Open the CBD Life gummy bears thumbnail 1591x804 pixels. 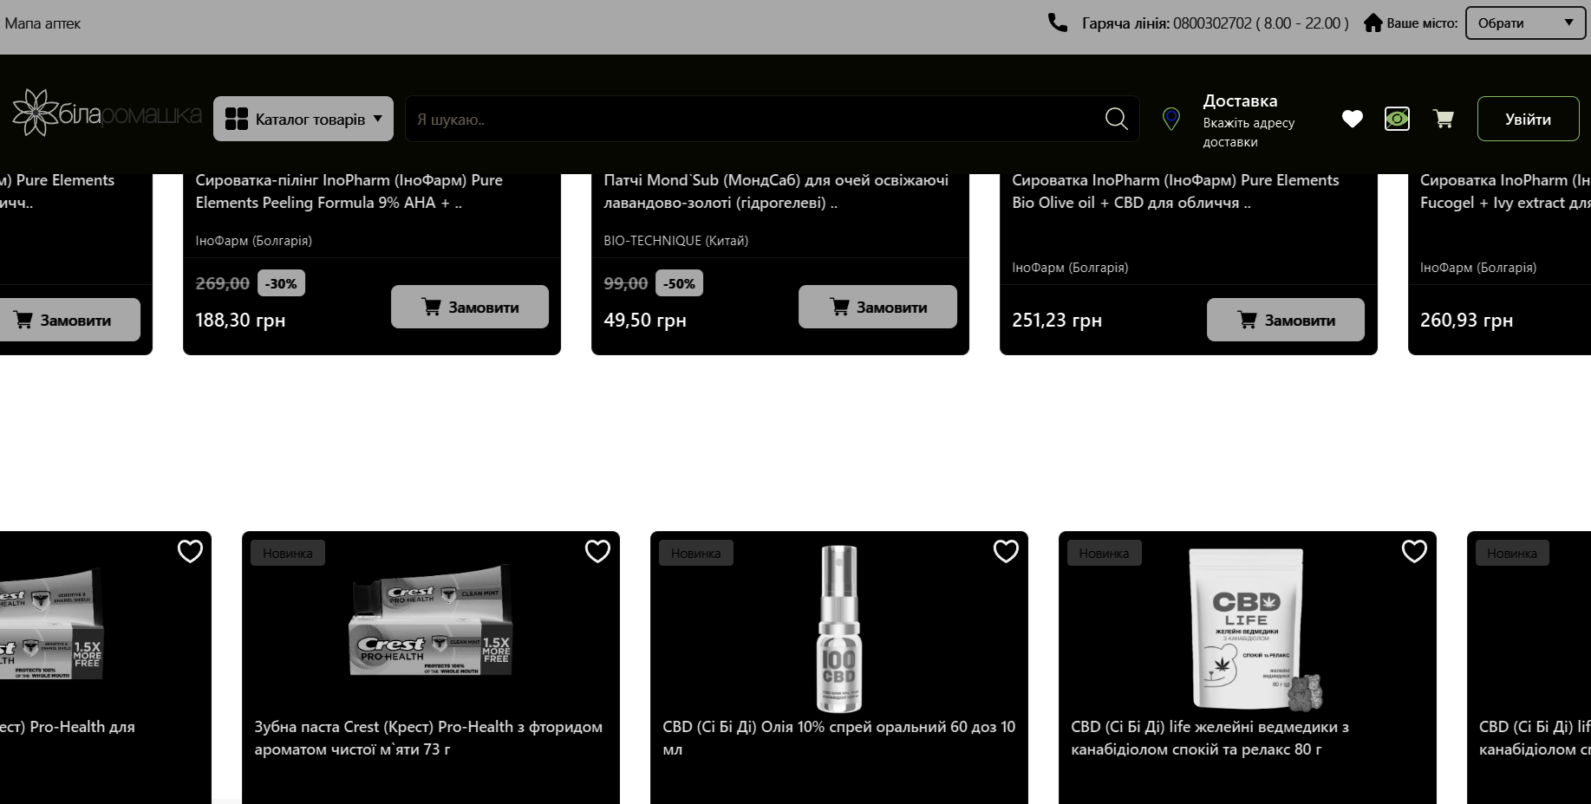click(1249, 628)
